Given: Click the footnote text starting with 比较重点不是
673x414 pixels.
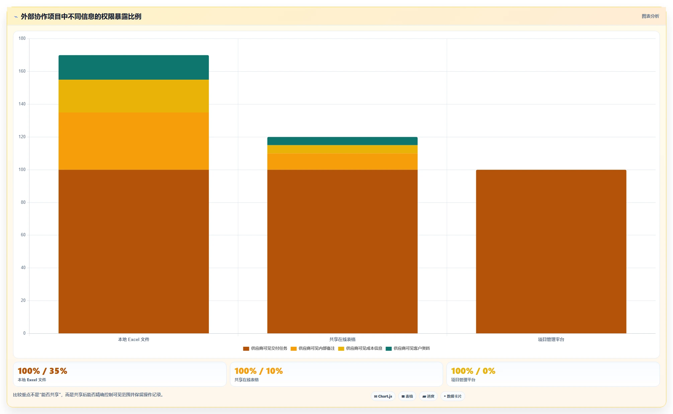Looking at the screenshot, I should [x=88, y=395].
